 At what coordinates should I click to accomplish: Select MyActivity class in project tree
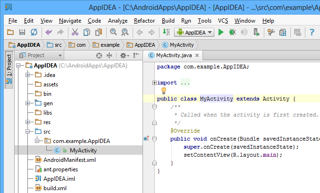click(83, 151)
